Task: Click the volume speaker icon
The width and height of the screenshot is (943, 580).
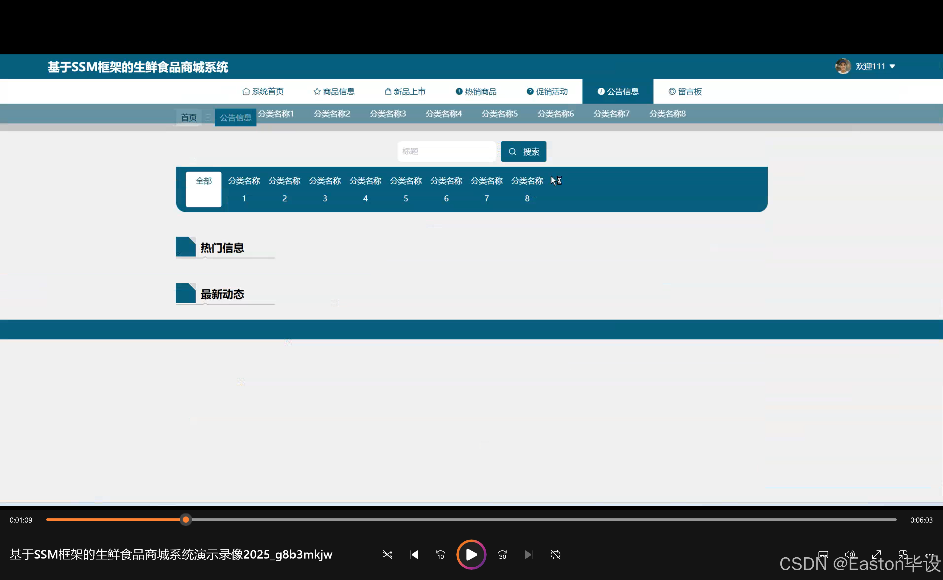Action: [850, 555]
